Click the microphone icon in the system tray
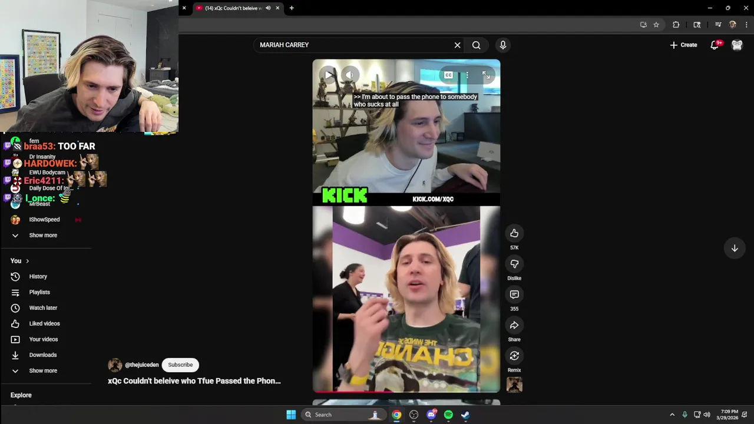This screenshot has width=754, height=424. tap(684, 415)
